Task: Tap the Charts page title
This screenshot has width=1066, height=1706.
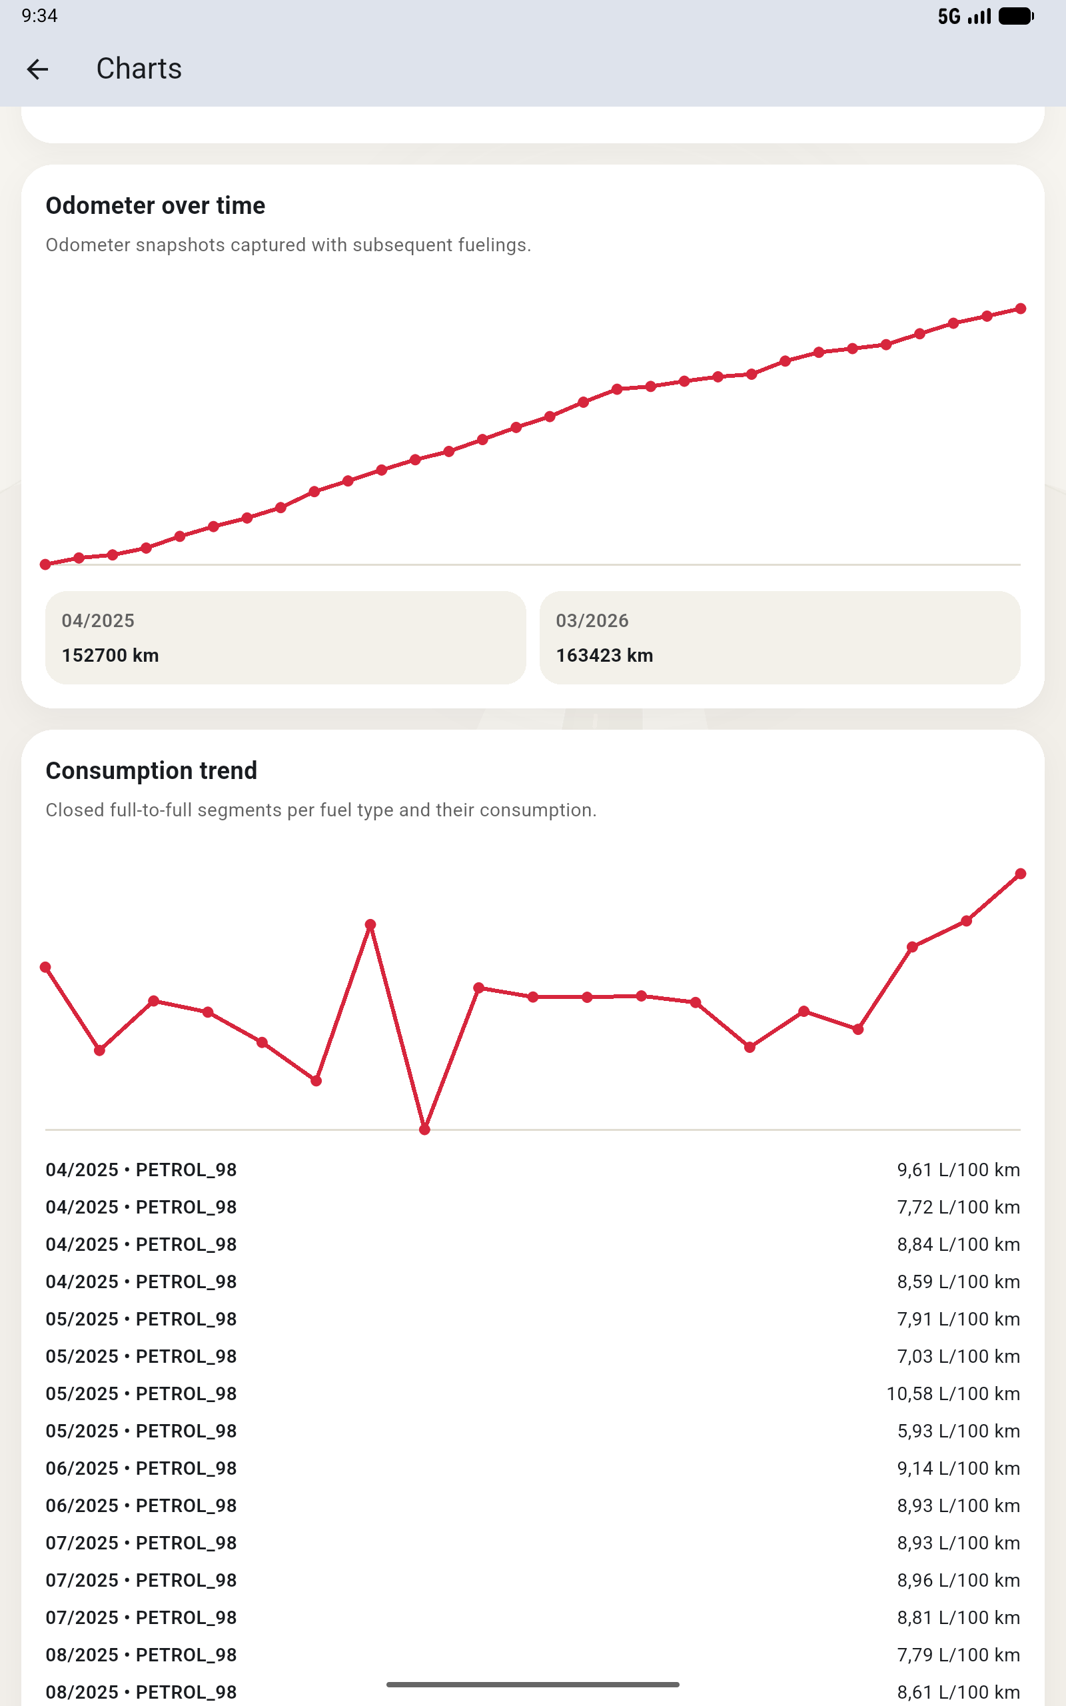Action: [x=139, y=69]
